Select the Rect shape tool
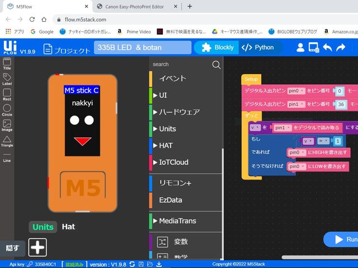The width and height of the screenshot is (358, 268). [7, 94]
